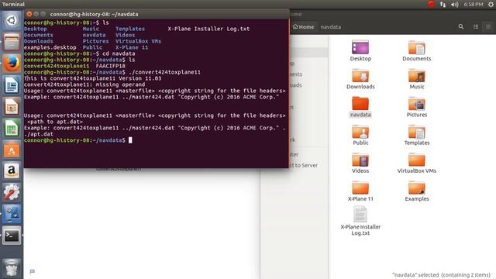Select the Downloads folder in Files
The image size is (496, 279).
click(x=360, y=79)
